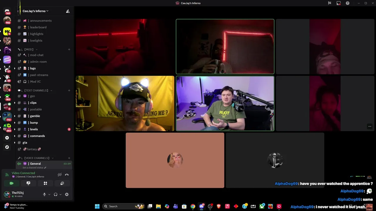Start screen sharing from voice panel
This screenshot has width=376, height=211.
tap(28, 183)
